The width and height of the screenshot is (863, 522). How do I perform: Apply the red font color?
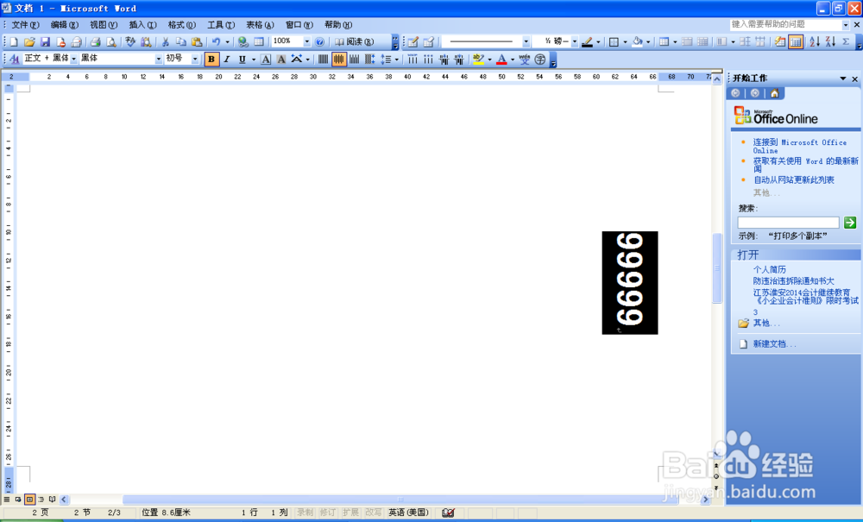point(501,59)
